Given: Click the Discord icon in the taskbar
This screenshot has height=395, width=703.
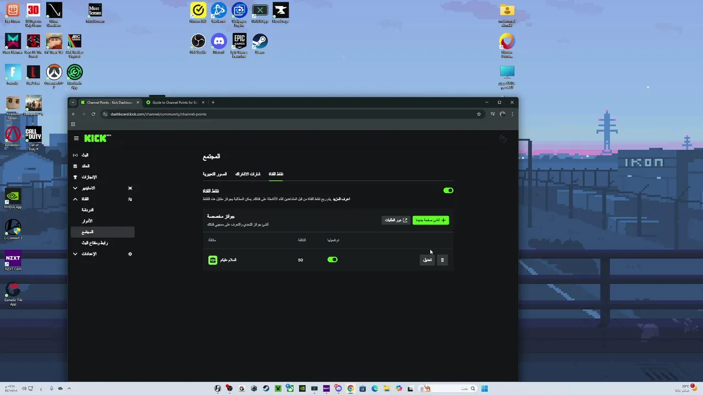Looking at the screenshot, I should (338, 388).
